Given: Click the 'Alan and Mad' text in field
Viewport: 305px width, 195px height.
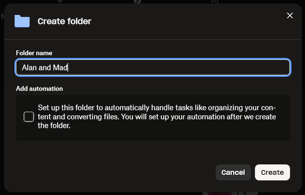Looking at the screenshot, I should pyautogui.click(x=45, y=68).
